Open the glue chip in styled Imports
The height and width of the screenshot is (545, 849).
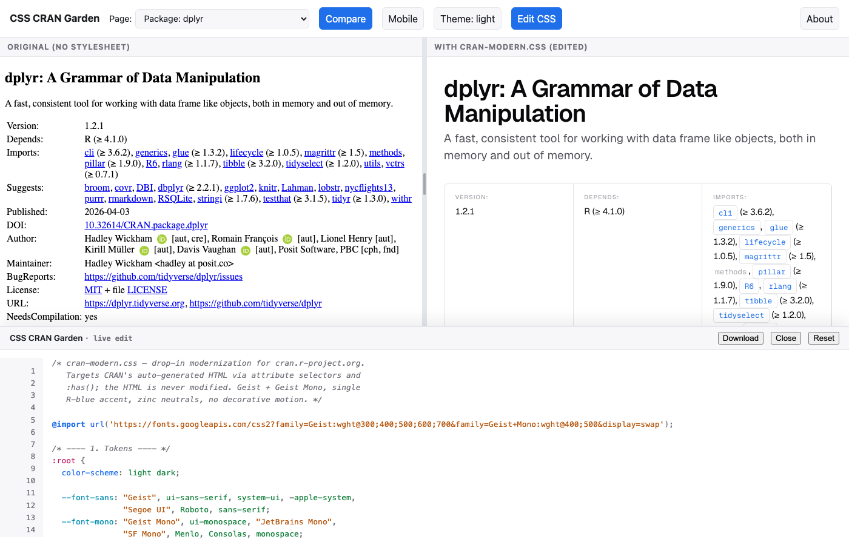[779, 228]
